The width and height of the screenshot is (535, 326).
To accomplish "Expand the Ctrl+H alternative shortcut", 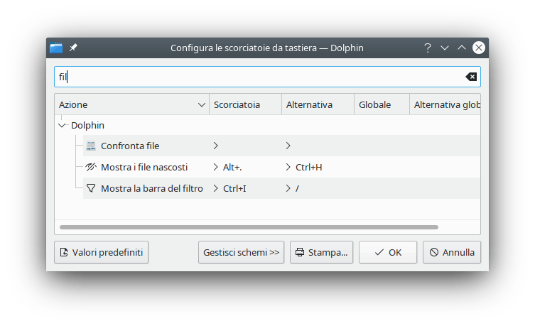I will point(288,167).
